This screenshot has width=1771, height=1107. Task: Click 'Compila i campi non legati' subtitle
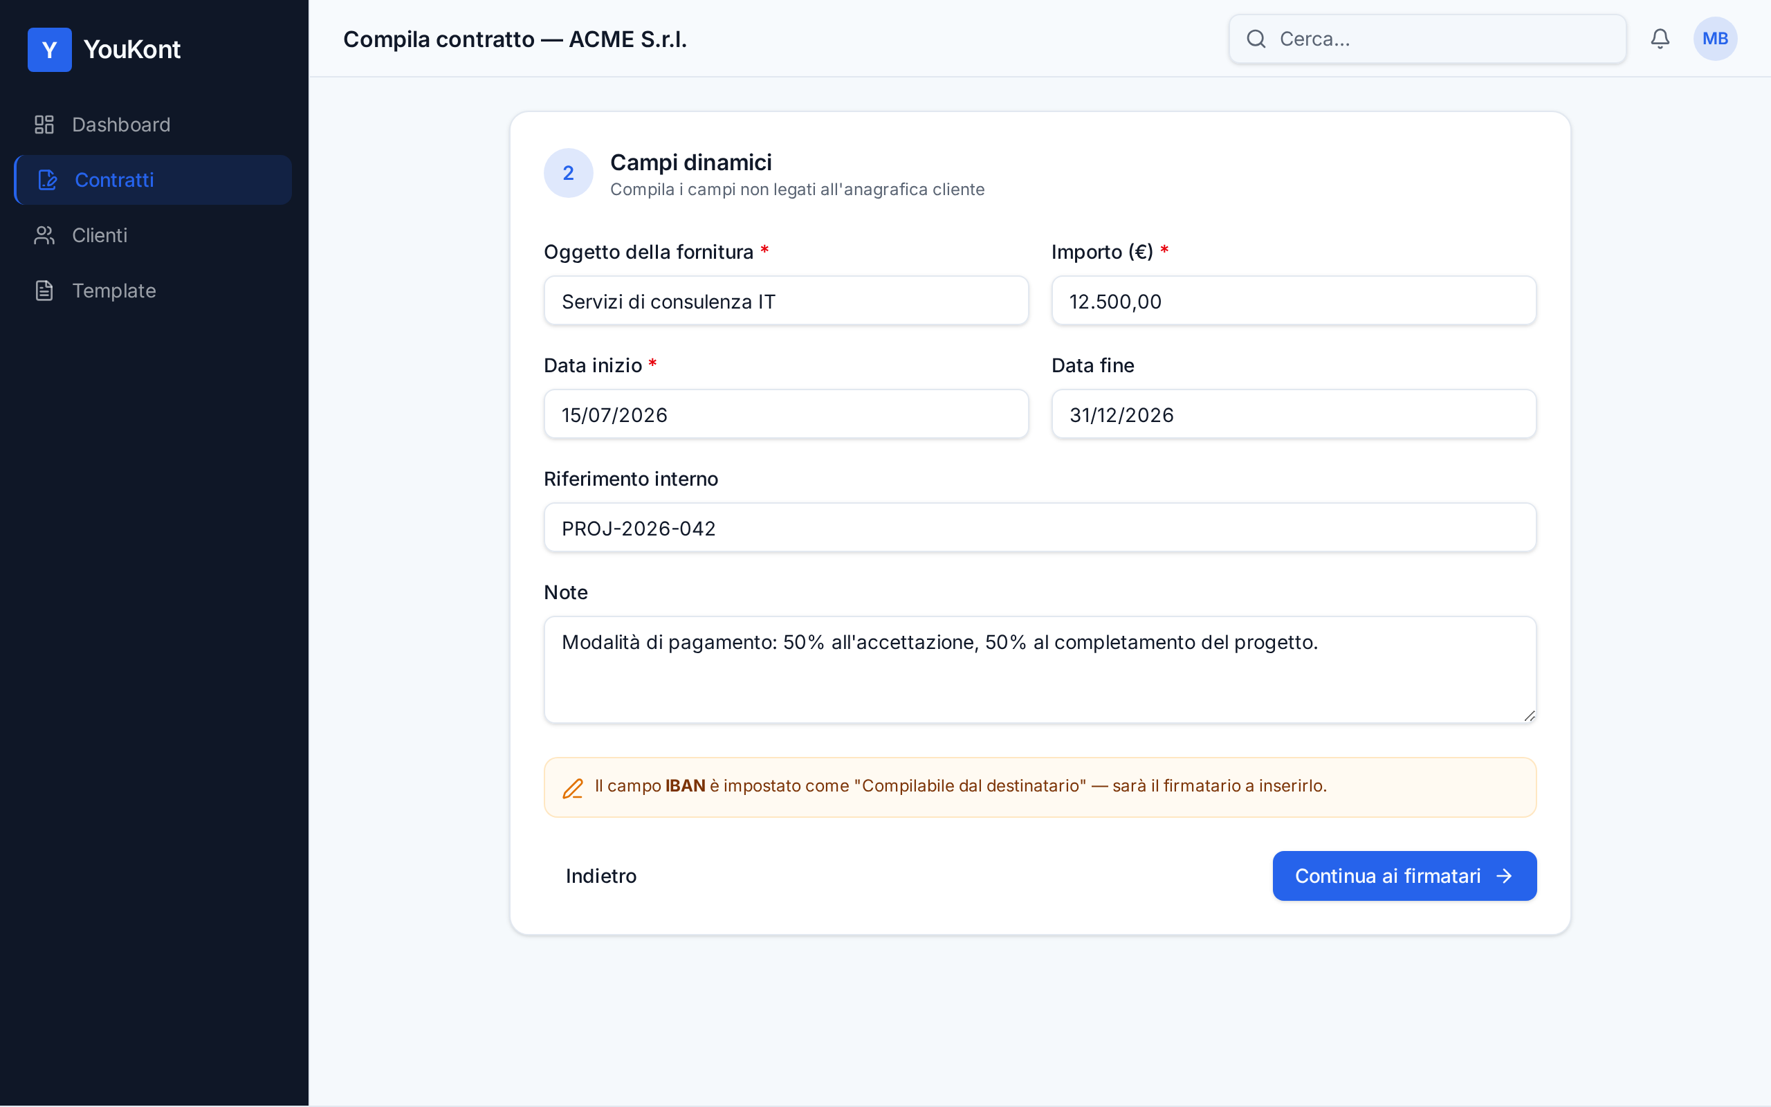click(x=797, y=190)
